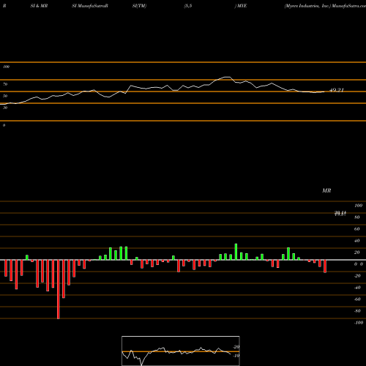The image size is (366, 366).
Task: Click the MR panel title label
Action: (x=326, y=190)
